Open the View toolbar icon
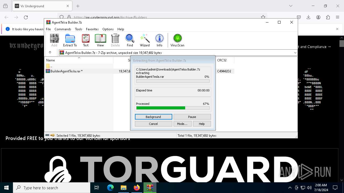Viewport: 344px width, 193px height. [100, 40]
